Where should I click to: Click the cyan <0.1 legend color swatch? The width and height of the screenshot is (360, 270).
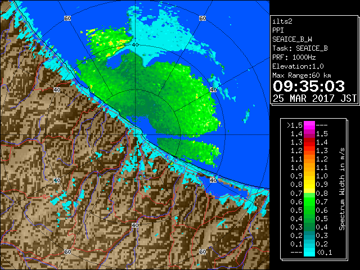coord(309,253)
